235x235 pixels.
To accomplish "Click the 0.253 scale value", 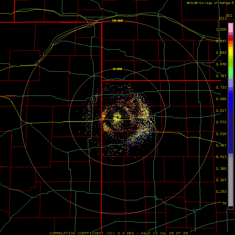I will pos(221,192).
